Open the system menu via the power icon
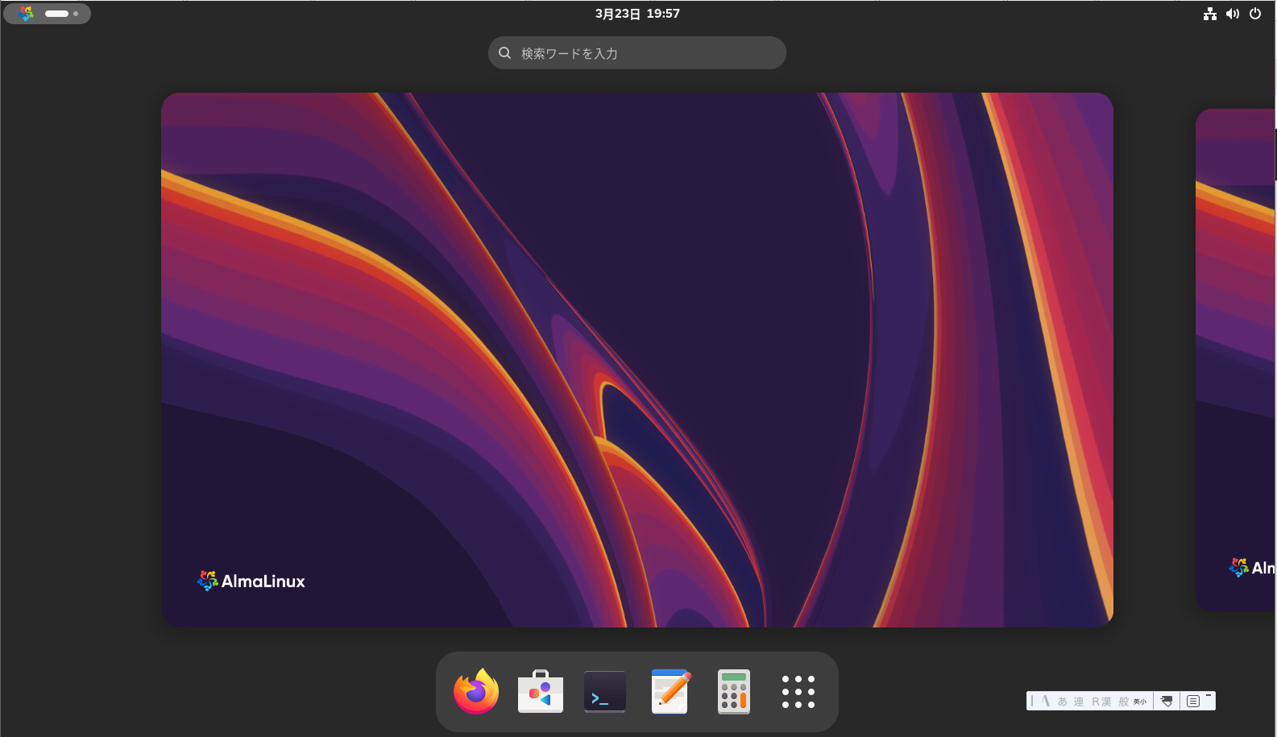This screenshot has height=737, width=1277. (1255, 14)
